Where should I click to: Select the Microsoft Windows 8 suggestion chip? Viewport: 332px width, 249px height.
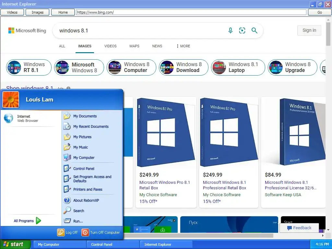[x=79, y=67]
